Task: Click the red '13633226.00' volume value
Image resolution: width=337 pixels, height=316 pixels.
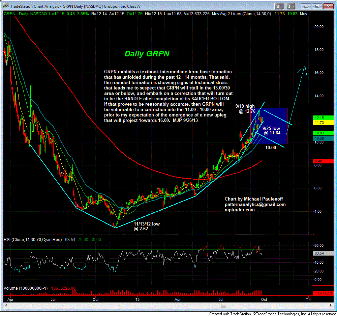Action: point(63,288)
